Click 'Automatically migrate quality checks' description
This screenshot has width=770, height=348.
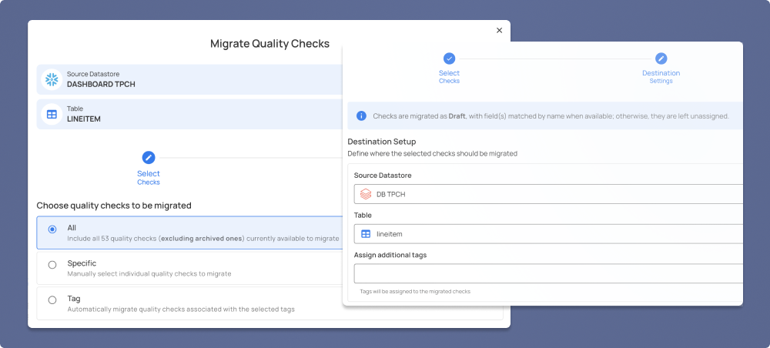coord(181,310)
